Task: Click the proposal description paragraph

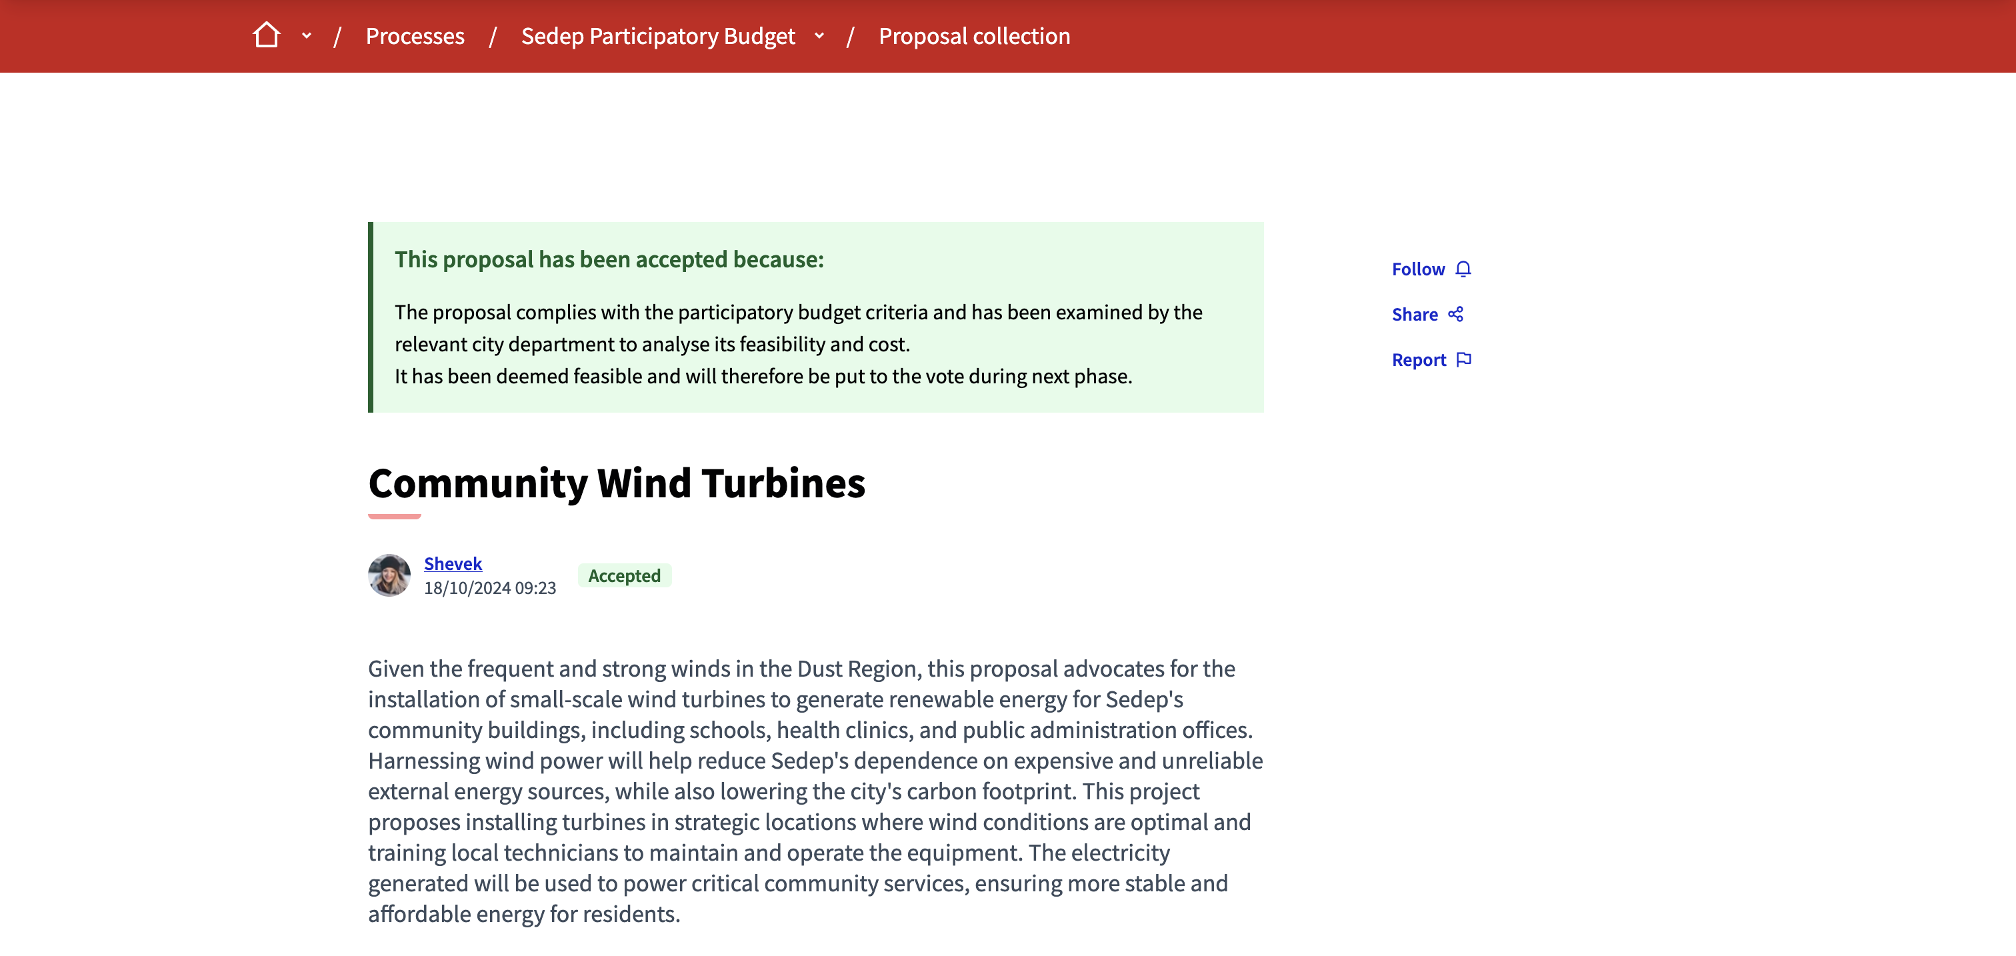Action: tap(814, 790)
